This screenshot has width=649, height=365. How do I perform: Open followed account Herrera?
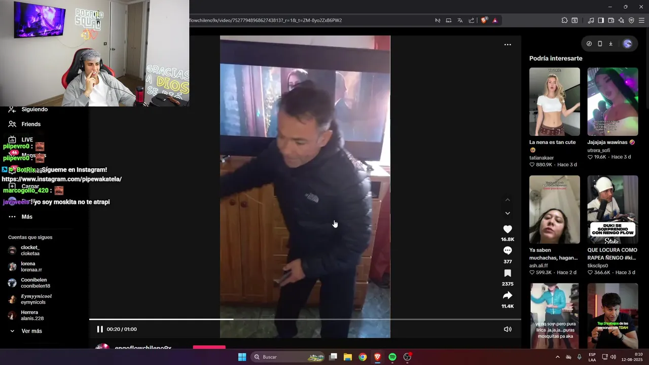(x=32, y=315)
